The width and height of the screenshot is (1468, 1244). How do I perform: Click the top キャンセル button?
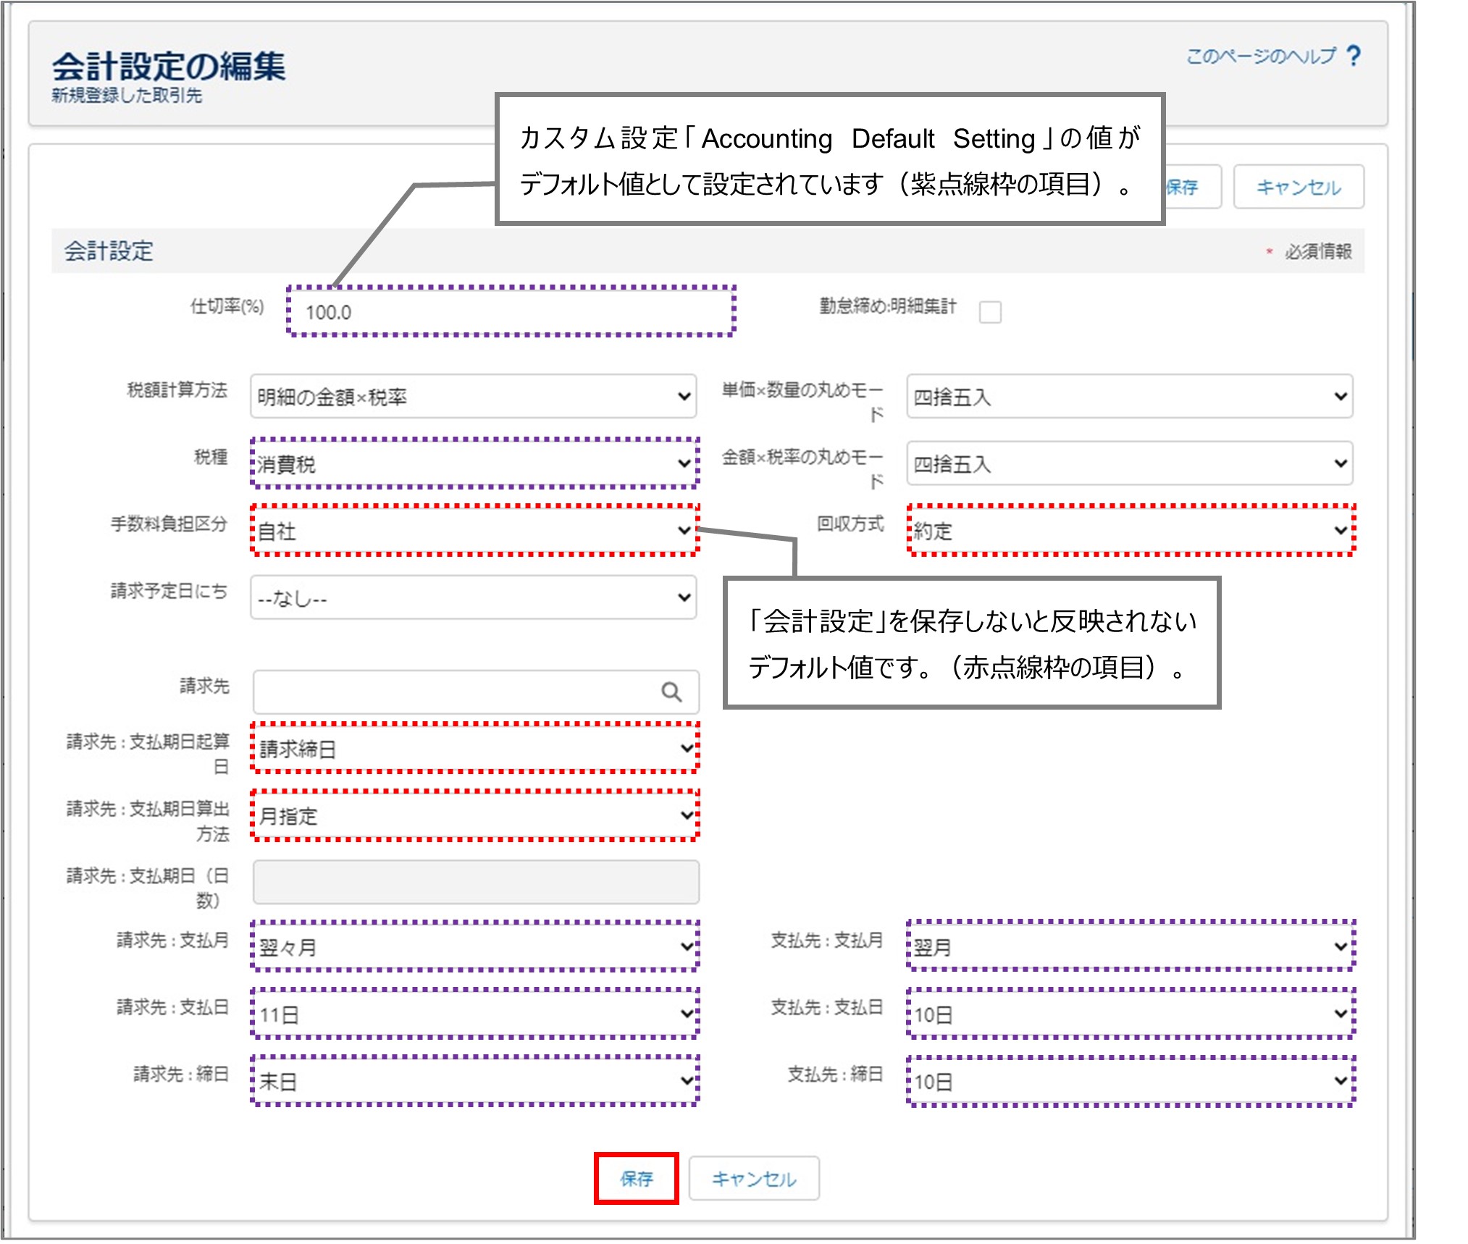pos(1298,188)
